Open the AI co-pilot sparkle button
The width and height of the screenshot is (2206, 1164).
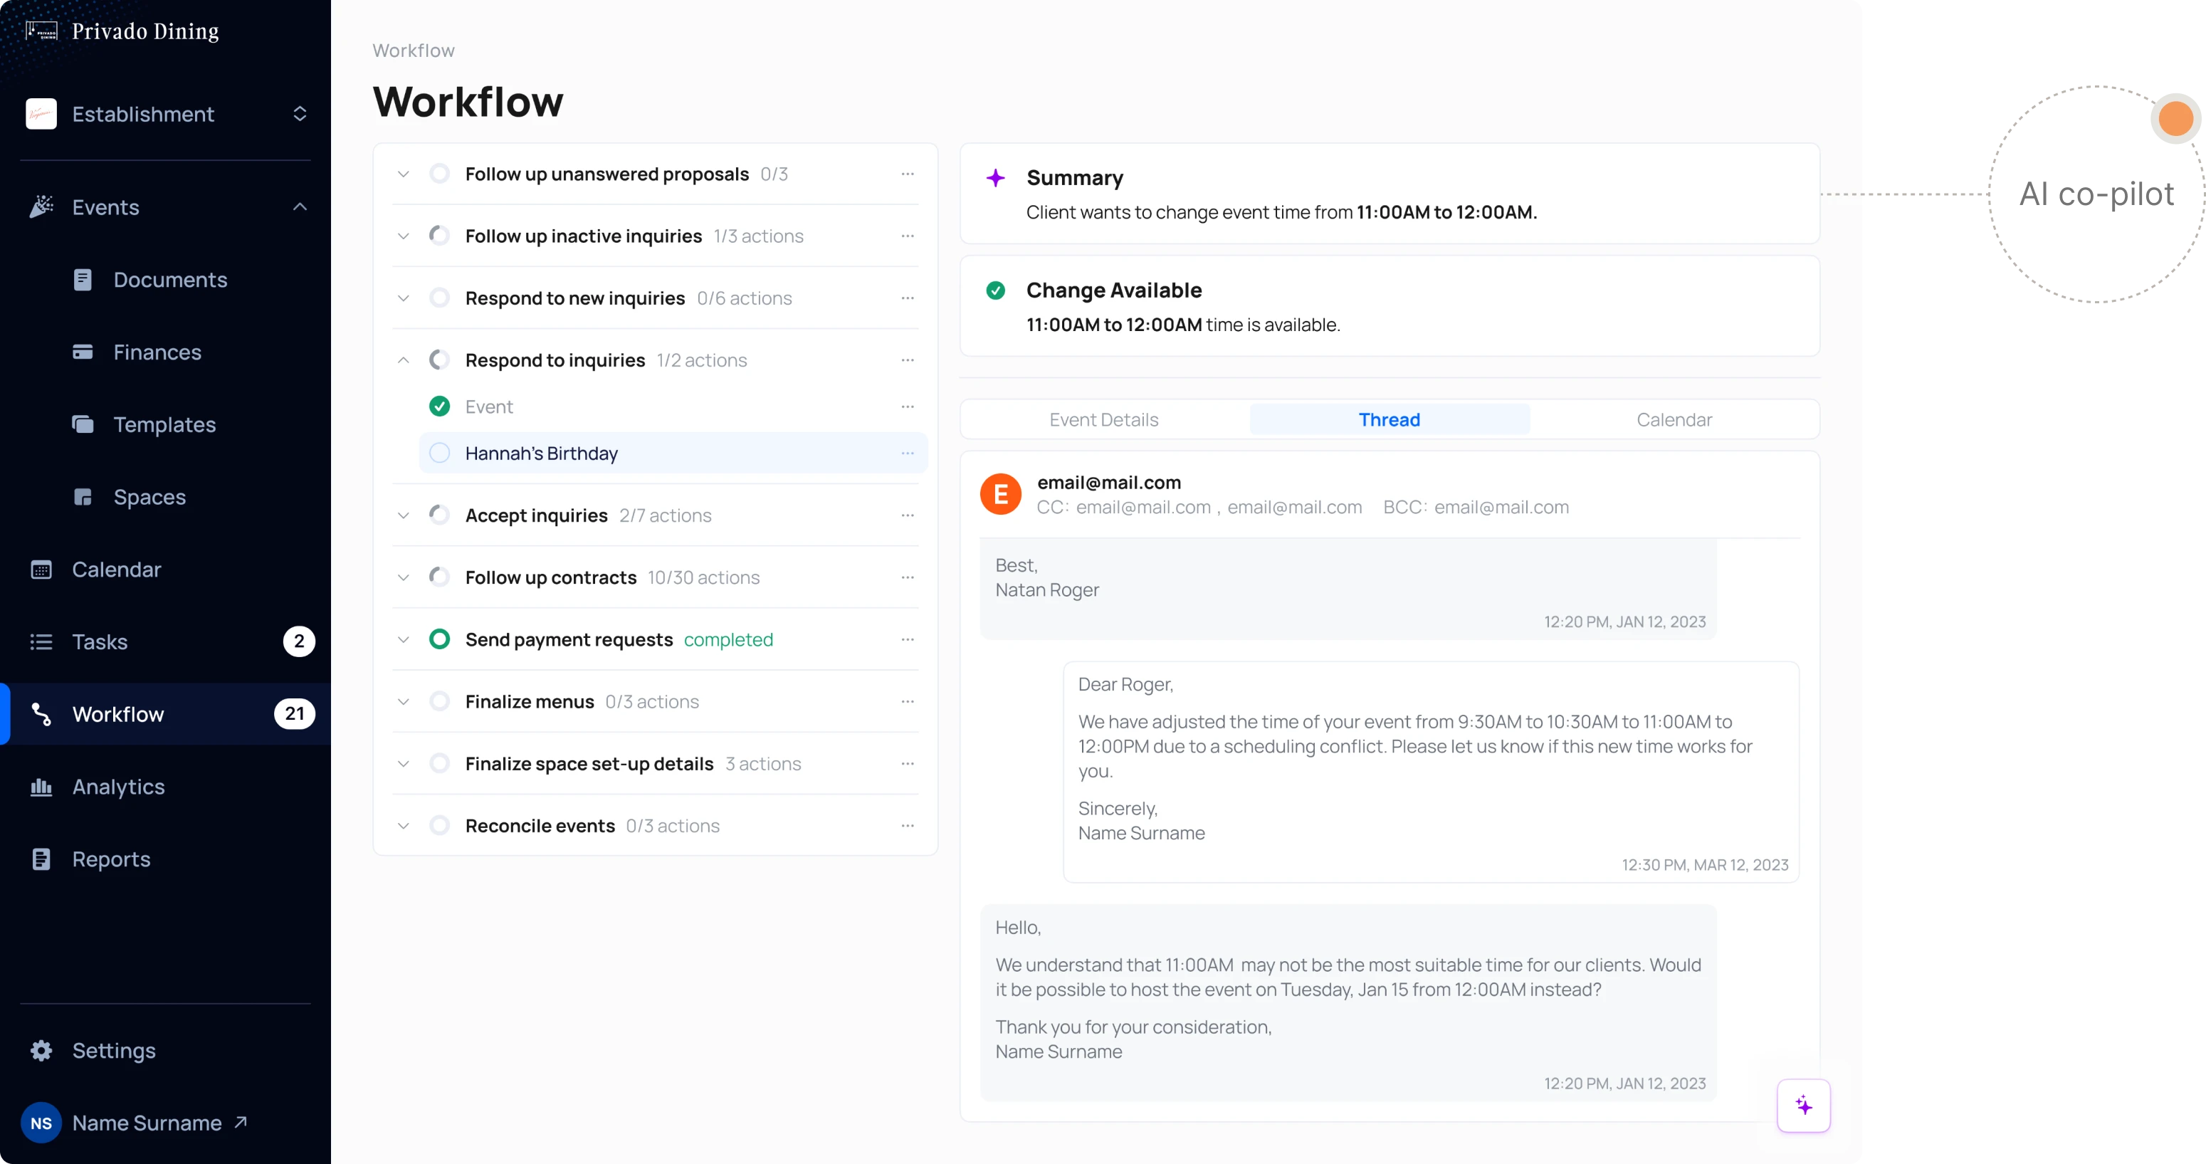[1804, 1105]
